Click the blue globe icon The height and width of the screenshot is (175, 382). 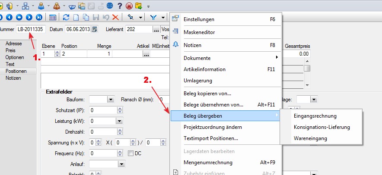110,6
